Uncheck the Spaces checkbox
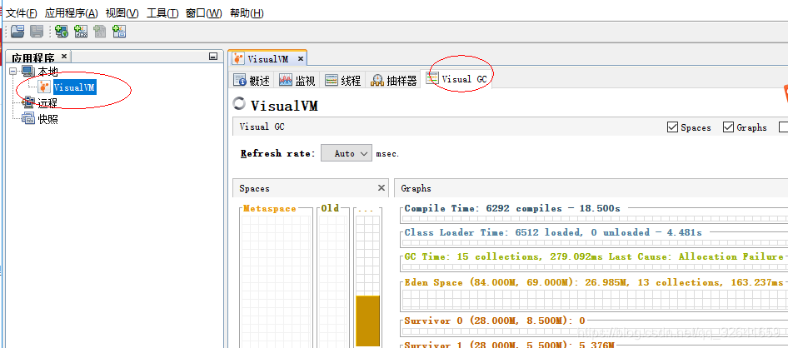 pos(672,127)
